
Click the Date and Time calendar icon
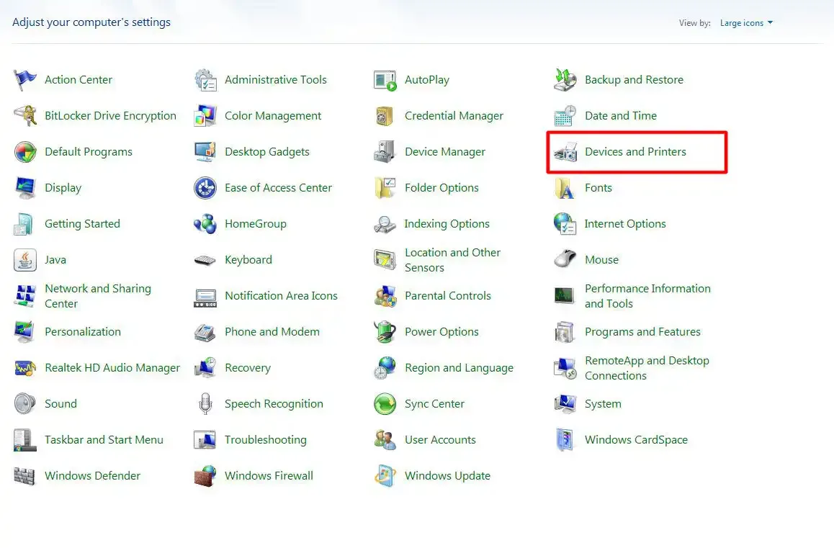[x=565, y=116]
